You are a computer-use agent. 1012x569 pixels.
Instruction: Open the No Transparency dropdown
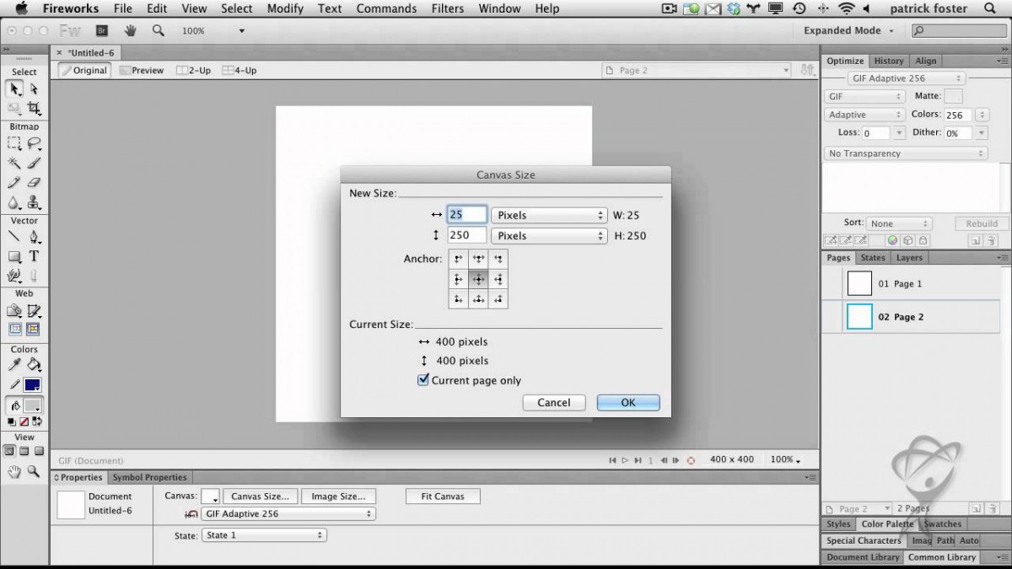tap(906, 153)
